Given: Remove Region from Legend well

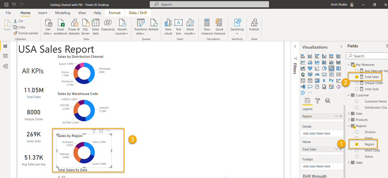Looking at the screenshot, I should pos(341,116).
